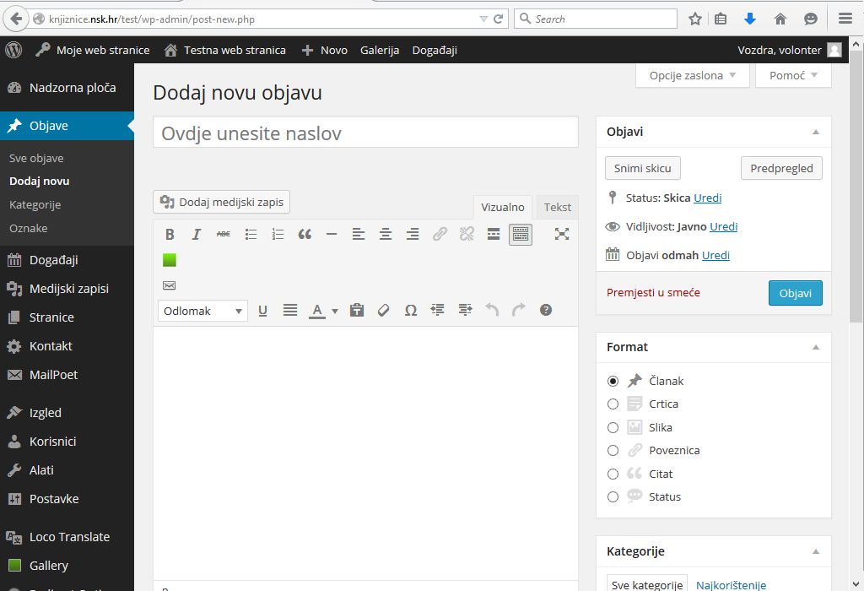Collapse the Format panel
This screenshot has width=864, height=591.
[816, 347]
